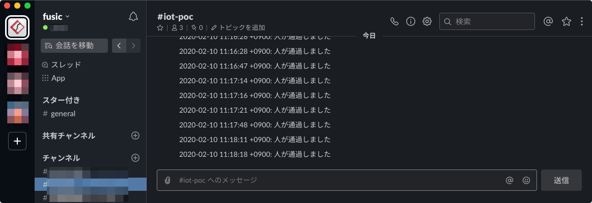Open mentions and reactions @ icon in header
Image resolution: width=592 pixels, height=203 pixels.
[x=548, y=21]
